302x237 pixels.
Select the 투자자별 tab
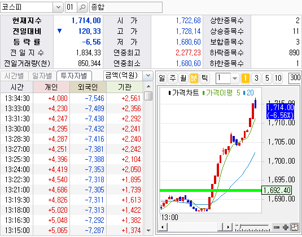click(x=74, y=76)
